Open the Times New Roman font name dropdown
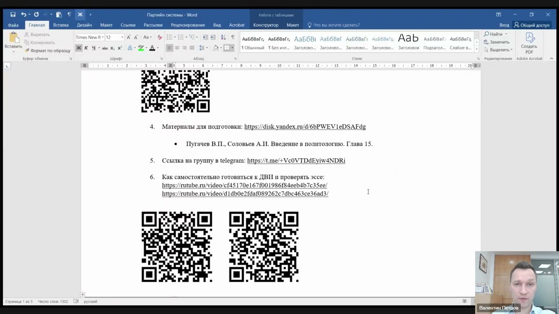This screenshot has height=314, width=559. click(x=103, y=37)
